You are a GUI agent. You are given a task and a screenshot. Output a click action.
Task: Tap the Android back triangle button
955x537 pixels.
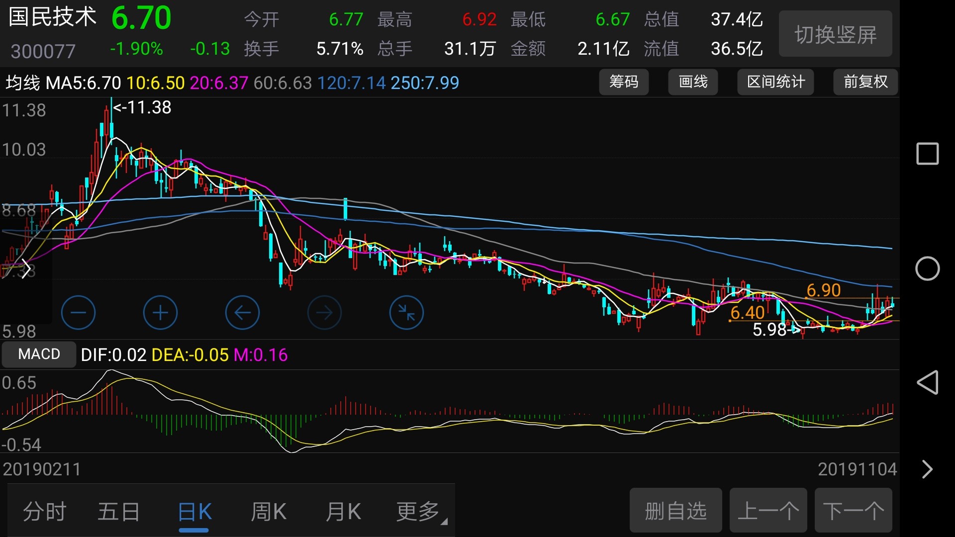(927, 382)
